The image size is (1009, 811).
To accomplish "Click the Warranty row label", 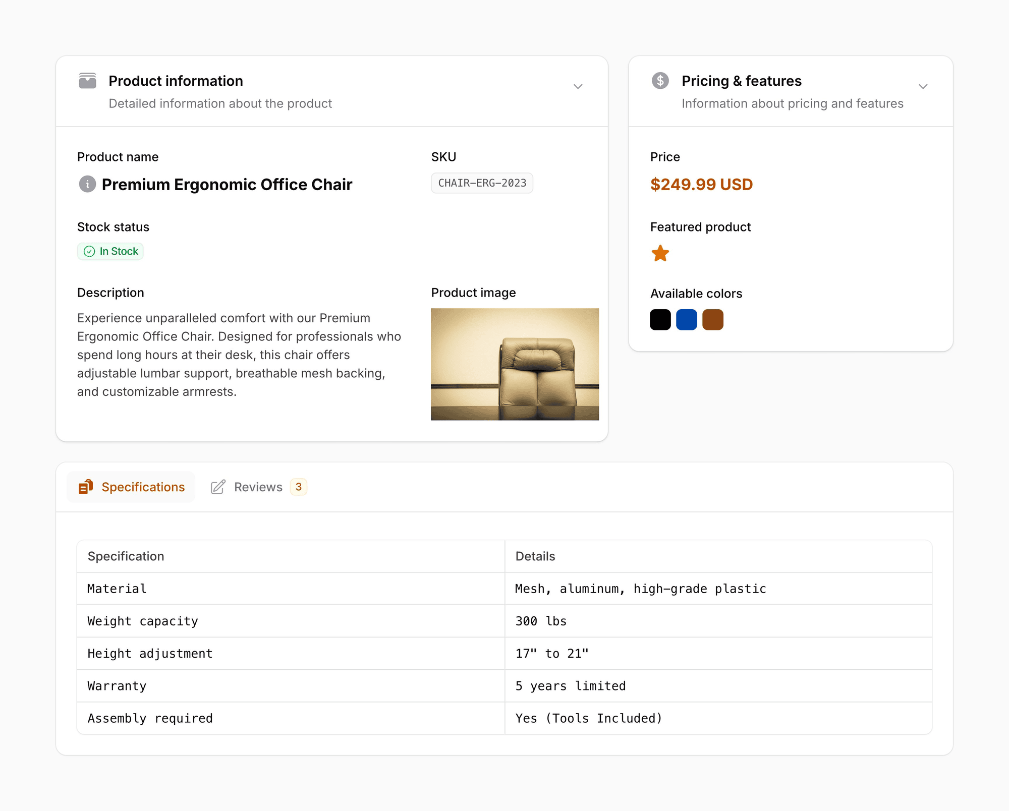I will [x=117, y=685].
